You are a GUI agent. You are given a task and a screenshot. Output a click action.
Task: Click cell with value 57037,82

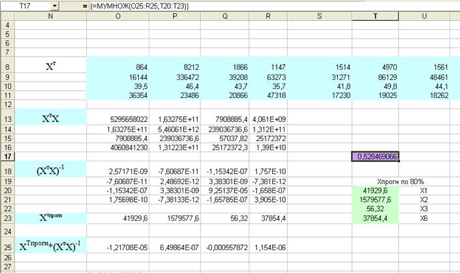pyautogui.click(x=225, y=138)
